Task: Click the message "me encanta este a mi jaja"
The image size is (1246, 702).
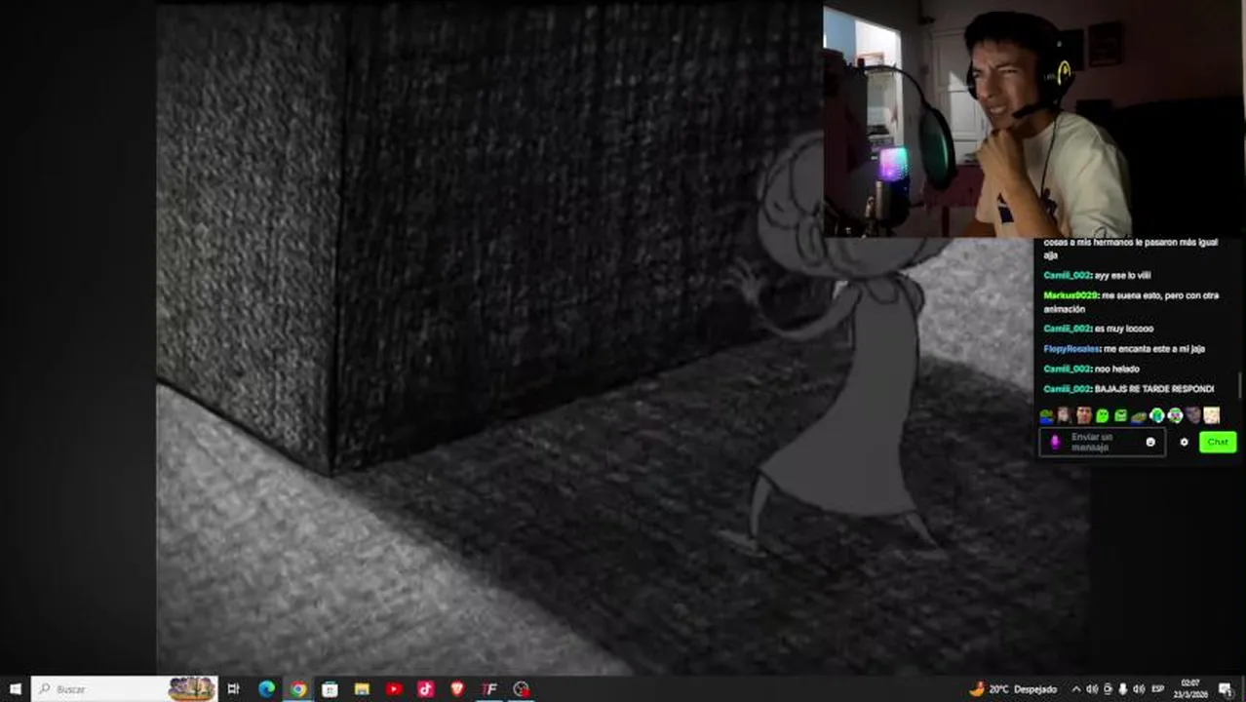Action: (1154, 349)
